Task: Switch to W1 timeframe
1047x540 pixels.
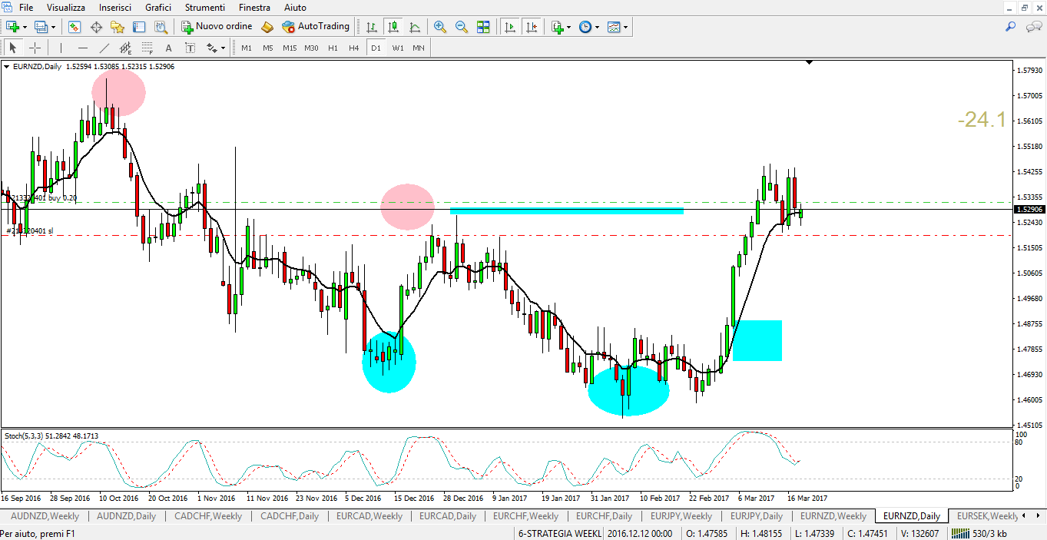Action: tap(398, 48)
